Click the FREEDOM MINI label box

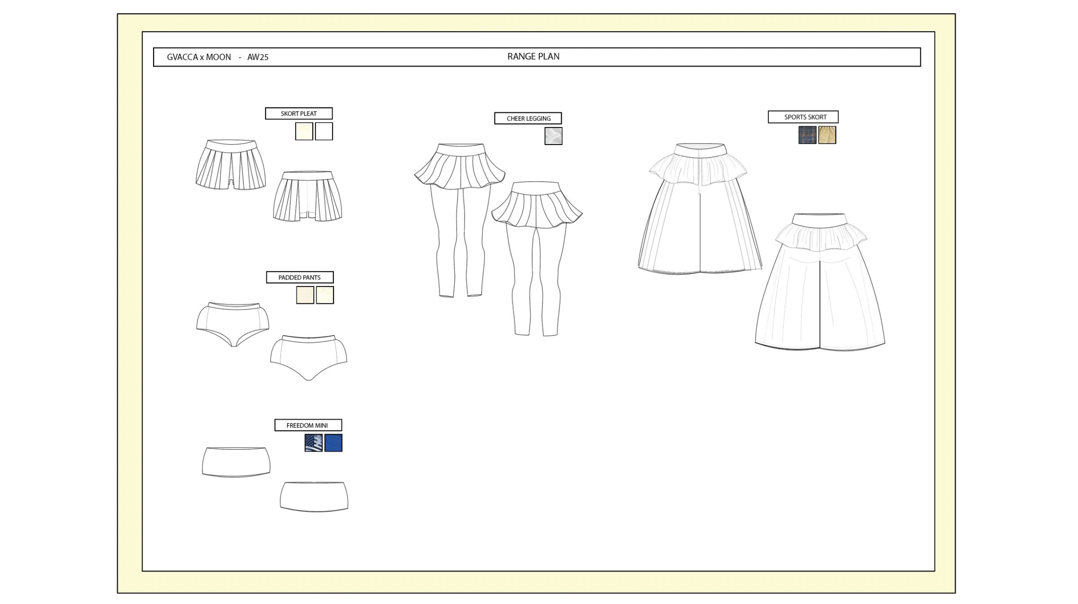(x=308, y=425)
